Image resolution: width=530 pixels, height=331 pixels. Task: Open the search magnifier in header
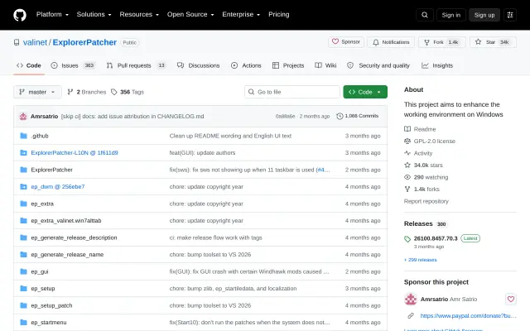tap(425, 15)
